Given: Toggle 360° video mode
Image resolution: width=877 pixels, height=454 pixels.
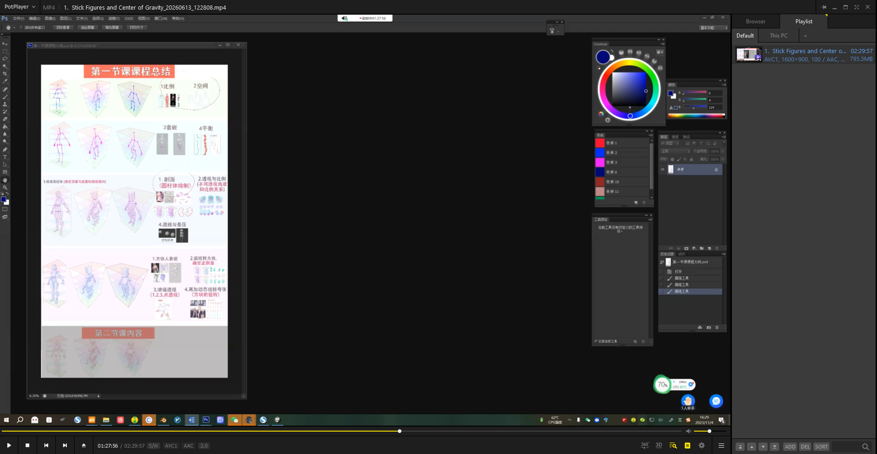Looking at the screenshot, I should tap(645, 445).
